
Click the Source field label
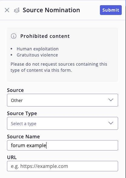click(15, 90)
